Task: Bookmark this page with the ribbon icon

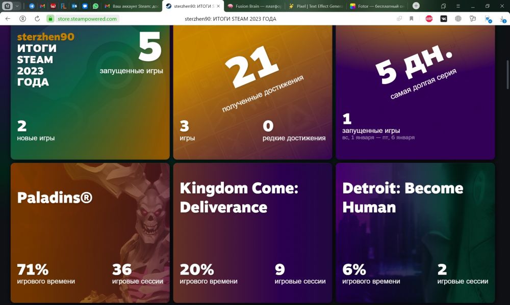Action: [x=412, y=19]
